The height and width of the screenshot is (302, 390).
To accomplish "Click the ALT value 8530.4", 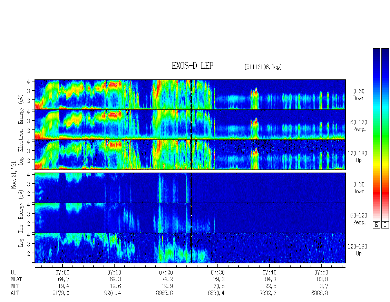I will tap(216, 293).
